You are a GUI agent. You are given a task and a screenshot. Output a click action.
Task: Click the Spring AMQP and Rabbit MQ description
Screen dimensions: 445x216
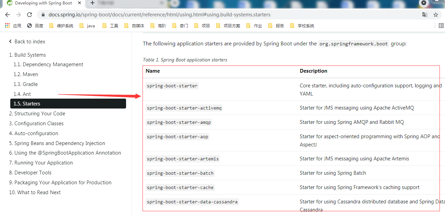[352, 122]
